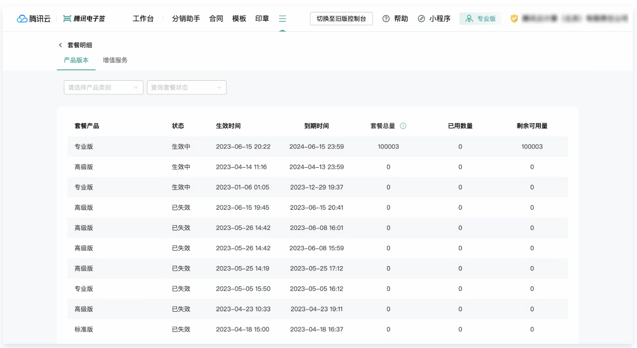Click 状态 column header
Screen dimensions: 637x348
point(178,126)
